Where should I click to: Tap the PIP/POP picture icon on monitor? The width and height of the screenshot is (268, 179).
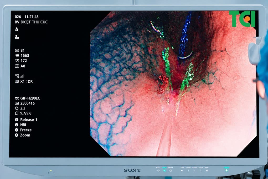coord(171,171)
